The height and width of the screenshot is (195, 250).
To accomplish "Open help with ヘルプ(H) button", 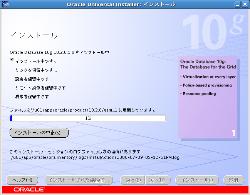I will pos(22,180).
